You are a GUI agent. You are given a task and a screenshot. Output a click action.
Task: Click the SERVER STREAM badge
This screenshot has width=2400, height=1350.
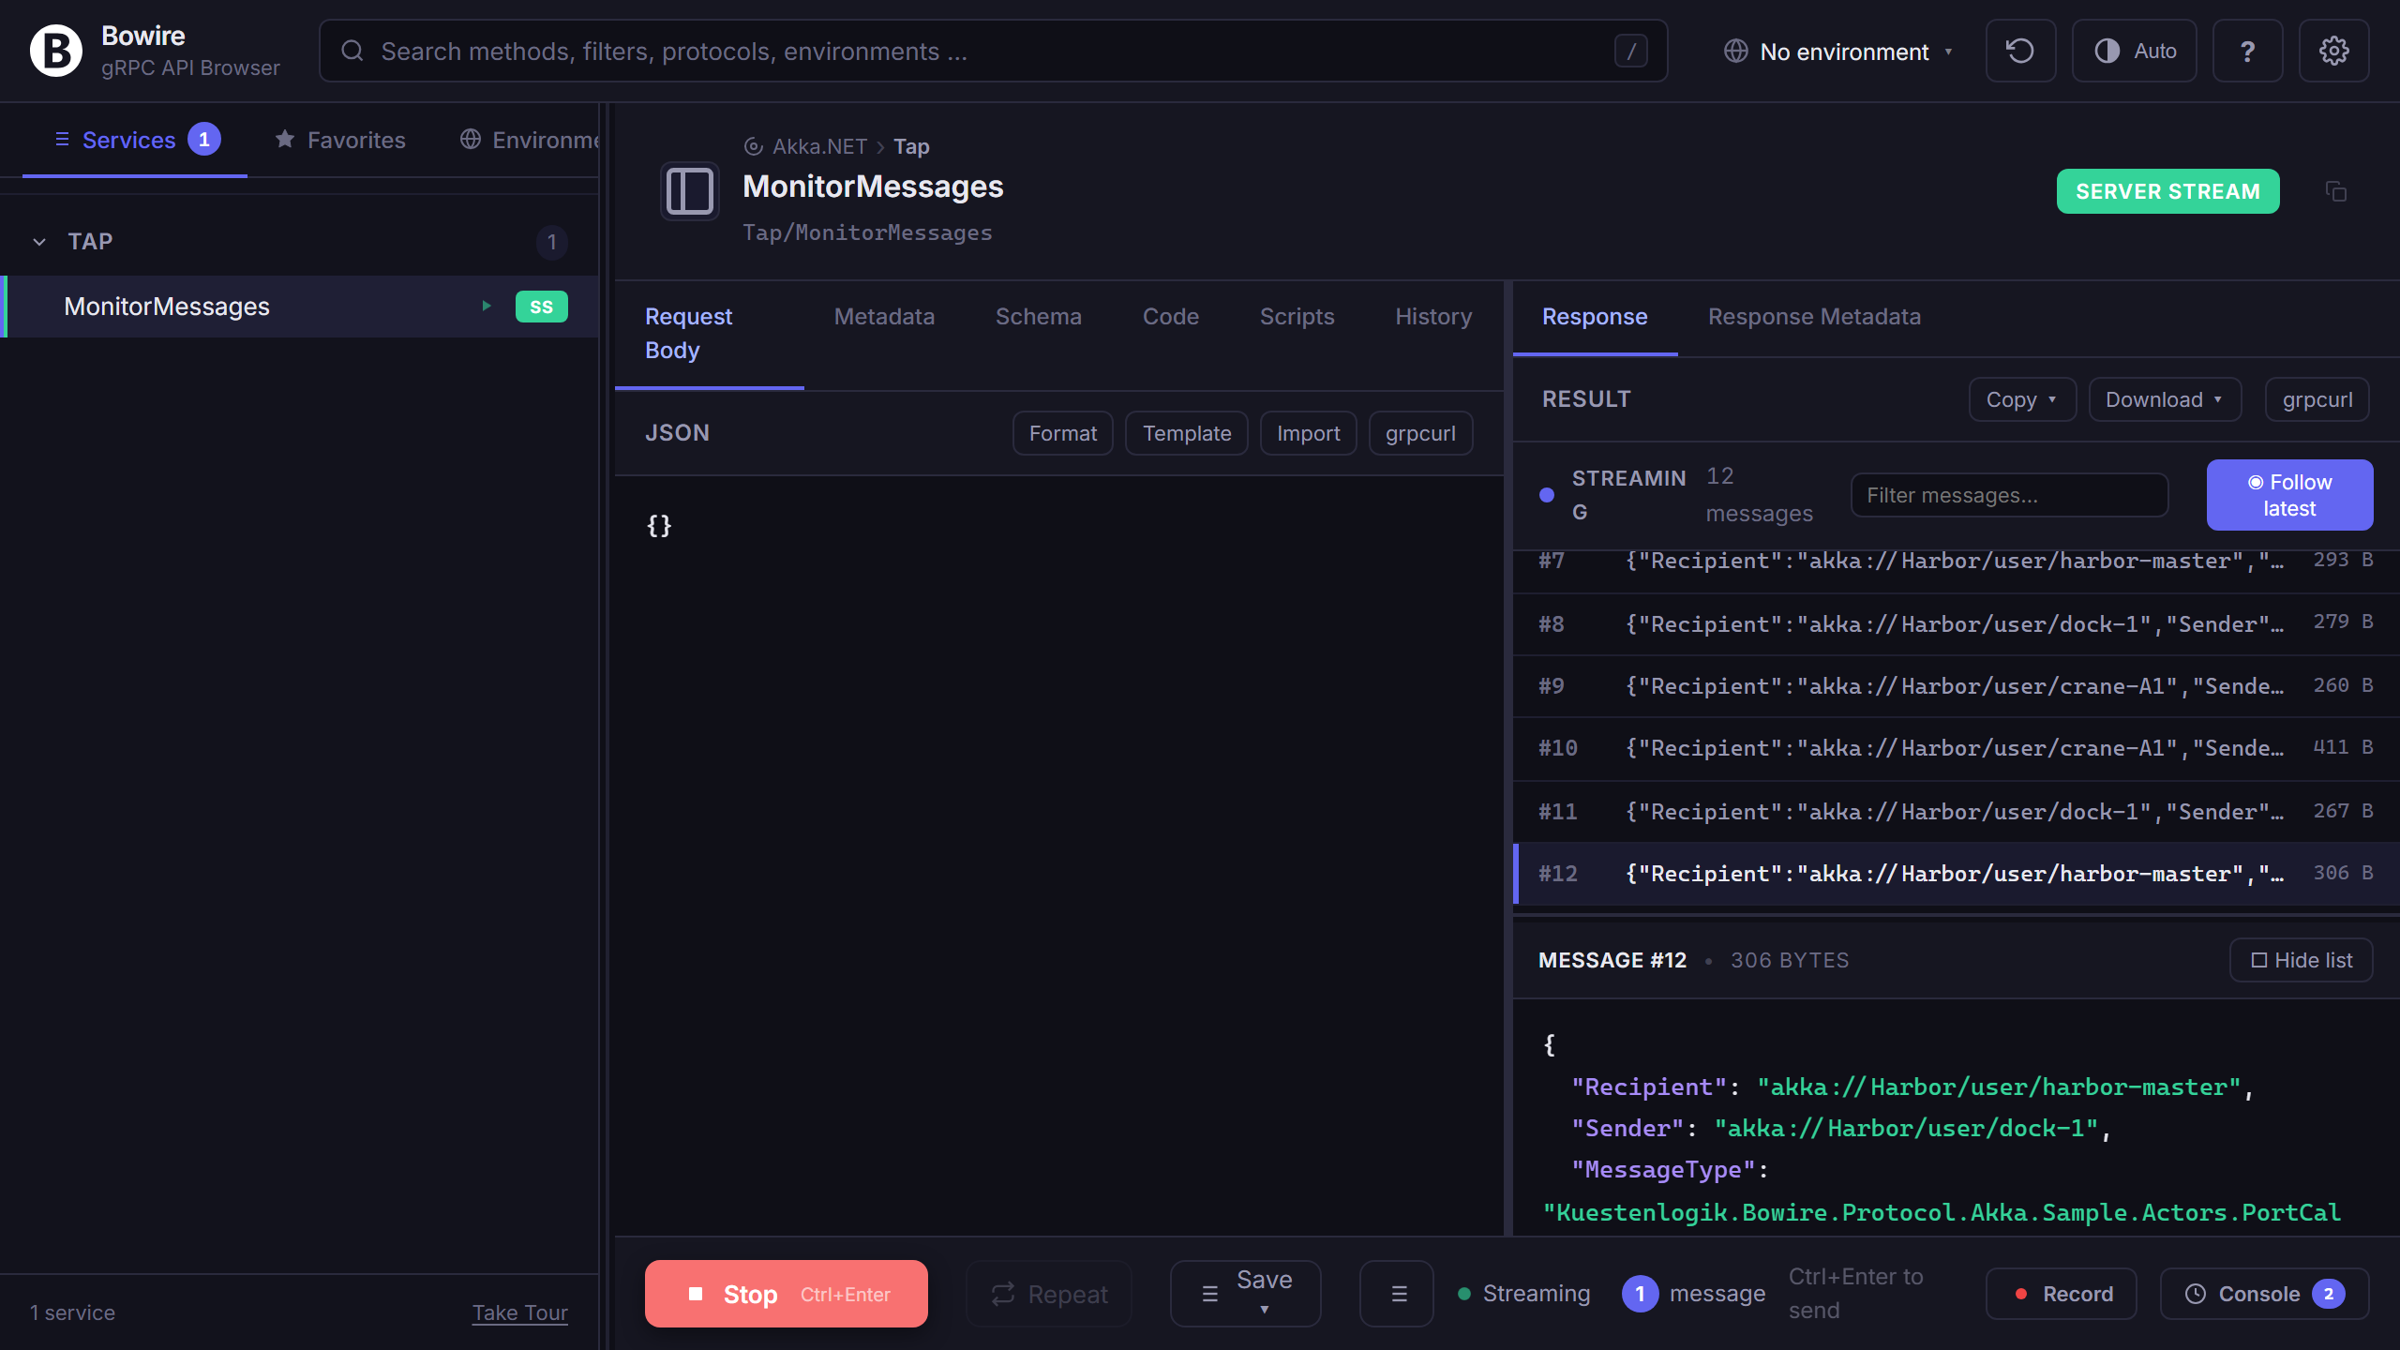[2167, 191]
